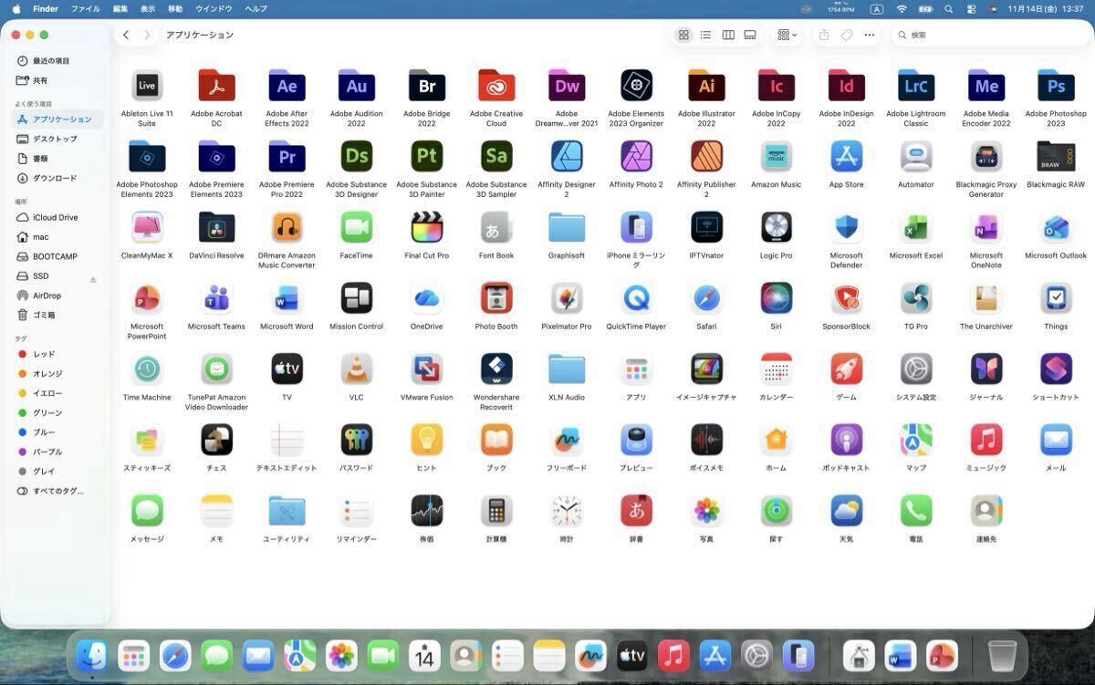1095x685 pixels.
Task: Select the XLN Audio folder
Action: (x=567, y=368)
